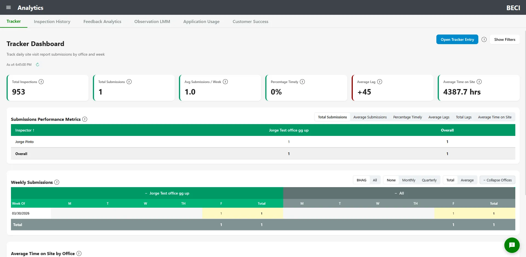The image size is (526, 257).
Task: Select Total Lags metric toggle
Action: click(x=464, y=117)
